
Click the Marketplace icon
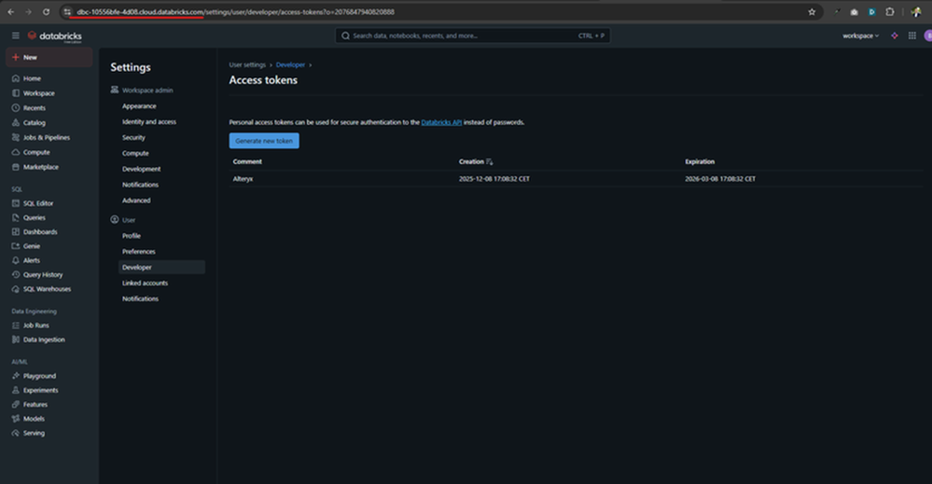tap(16, 167)
